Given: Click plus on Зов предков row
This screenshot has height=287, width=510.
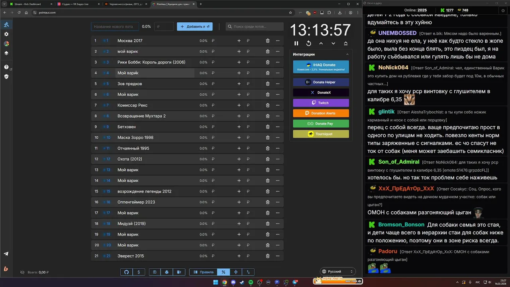Looking at the screenshot, I should [239, 84].
